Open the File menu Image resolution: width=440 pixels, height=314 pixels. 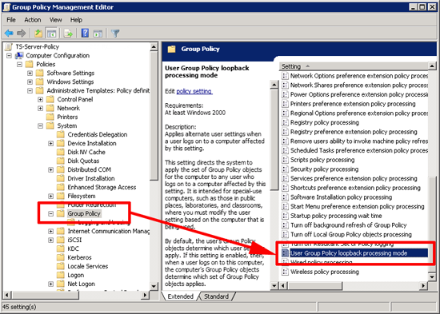(x=11, y=20)
